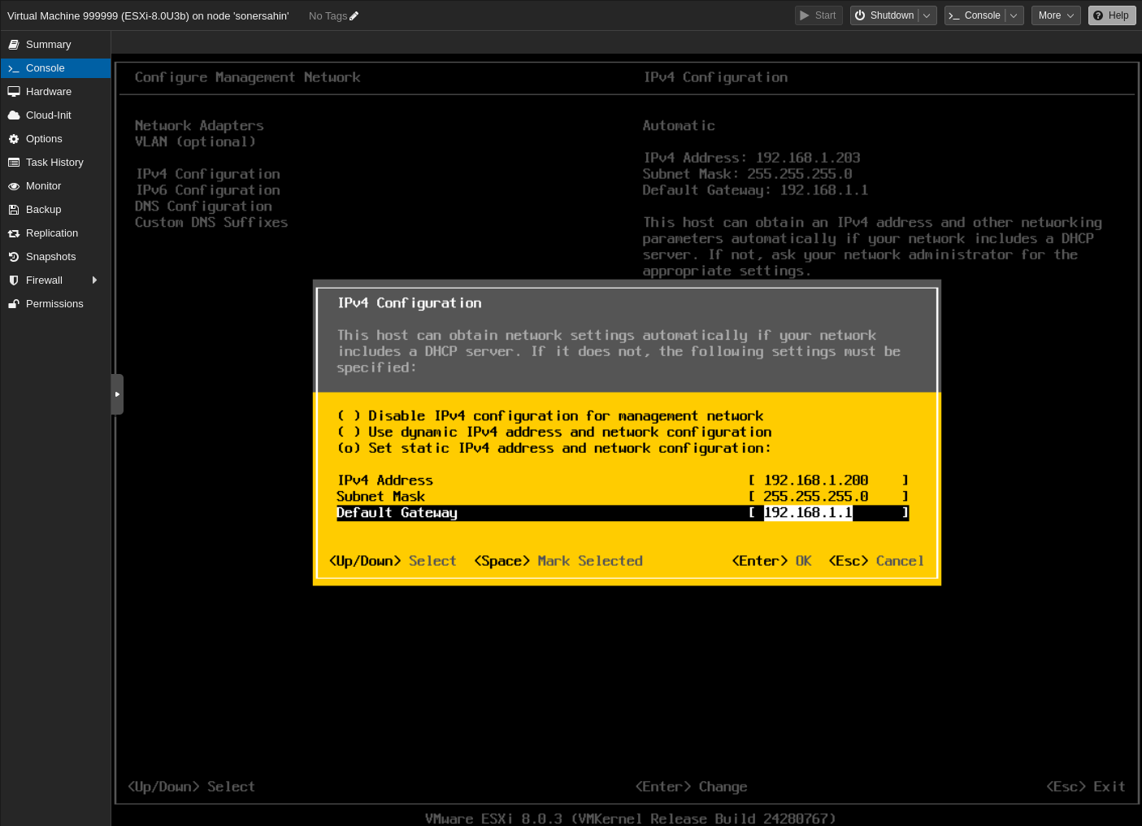Open the Cloud-Init settings icon
This screenshot has height=826, width=1142.
coord(14,115)
